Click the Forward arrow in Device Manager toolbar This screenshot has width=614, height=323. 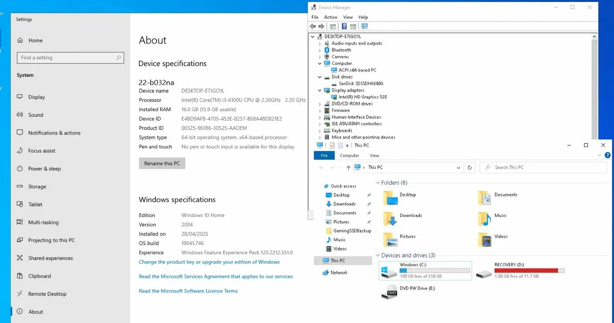(x=321, y=26)
